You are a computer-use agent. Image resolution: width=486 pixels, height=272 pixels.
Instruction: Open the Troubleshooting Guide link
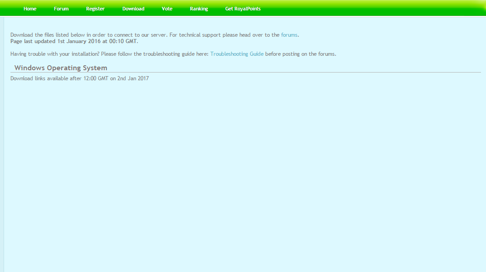pyautogui.click(x=237, y=54)
